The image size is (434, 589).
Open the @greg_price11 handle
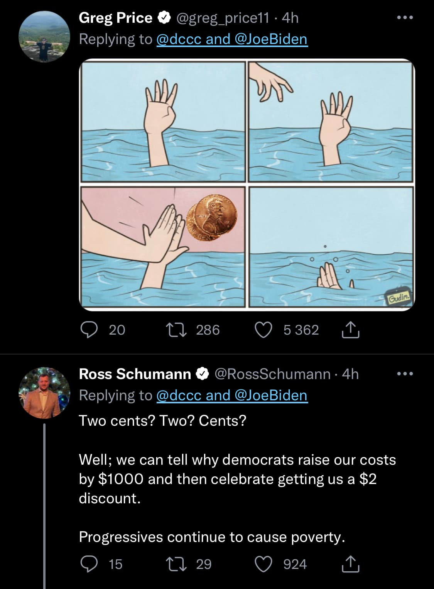pyautogui.click(x=222, y=18)
